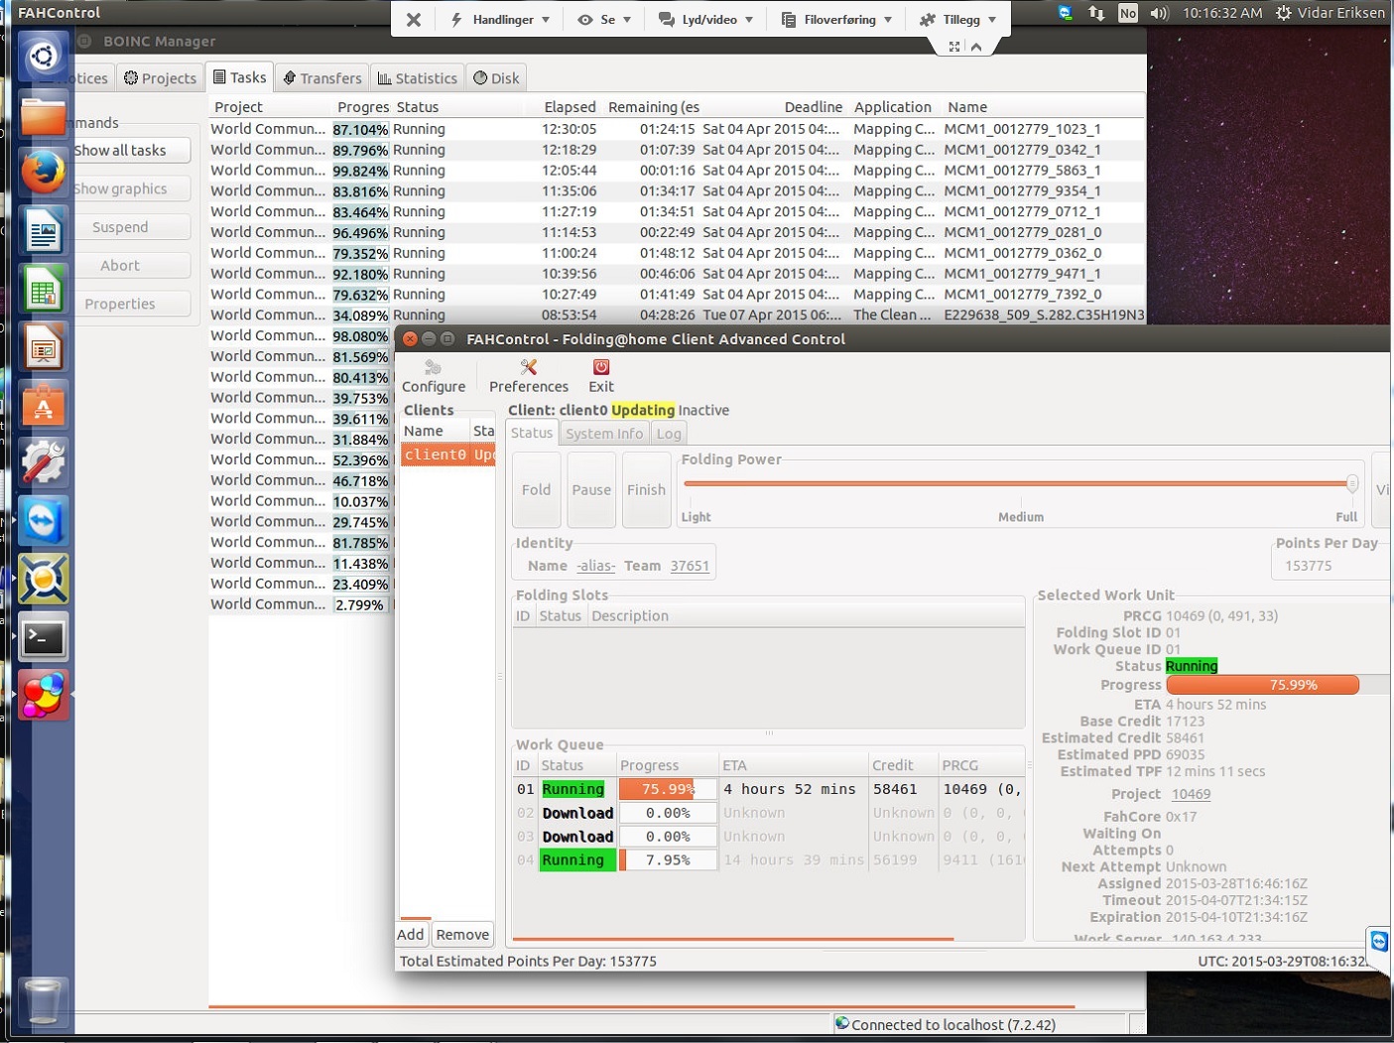The width and height of the screenshot is (1394, 1043).
Task: Switch to the Tasks tab in BOINC Manager
Action: tap(239, 77)
